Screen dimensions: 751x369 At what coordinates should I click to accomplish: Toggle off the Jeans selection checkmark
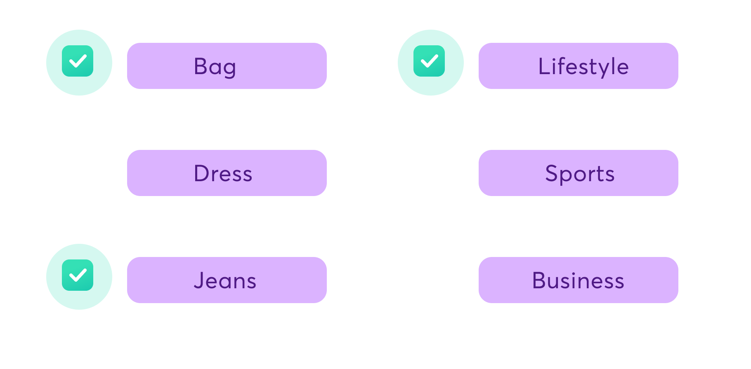point(78,275)
